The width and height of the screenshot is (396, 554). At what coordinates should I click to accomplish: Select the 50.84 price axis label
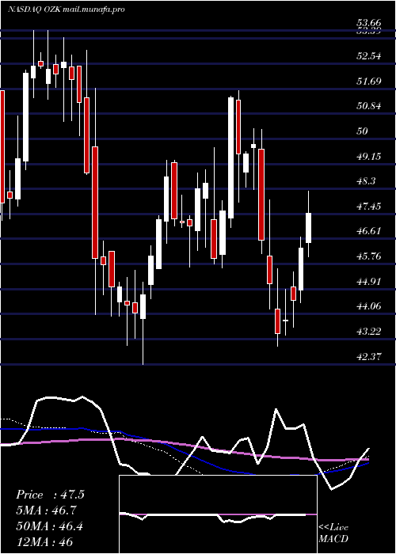[x=369, y=105]
